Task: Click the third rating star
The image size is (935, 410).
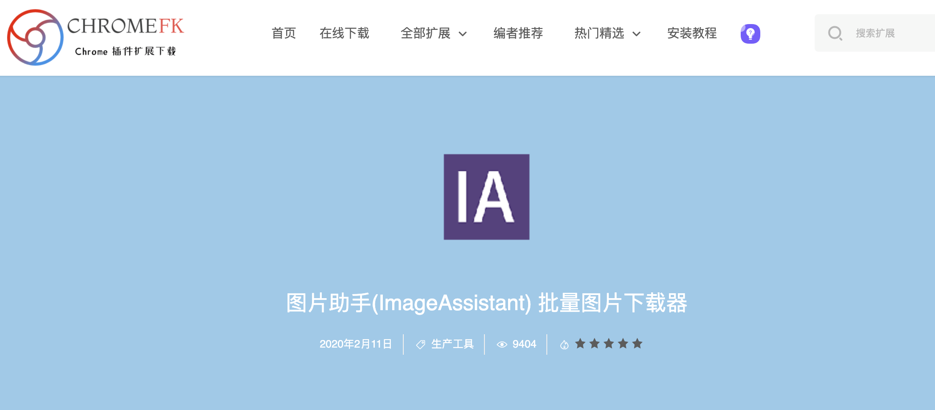Action: 609,344
